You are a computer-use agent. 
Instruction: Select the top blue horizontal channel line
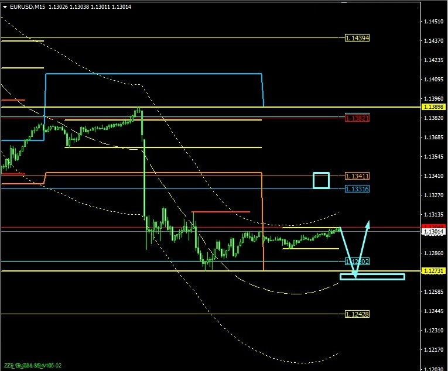[152, 74]
